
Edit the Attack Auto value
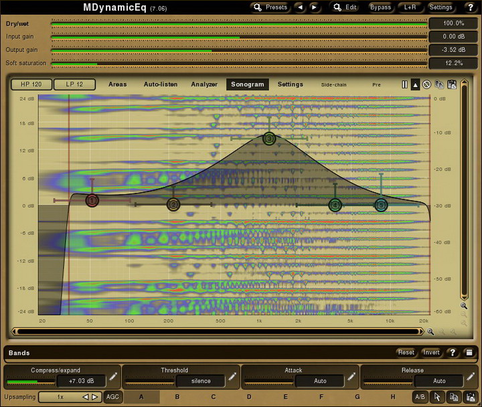point(320,381)
